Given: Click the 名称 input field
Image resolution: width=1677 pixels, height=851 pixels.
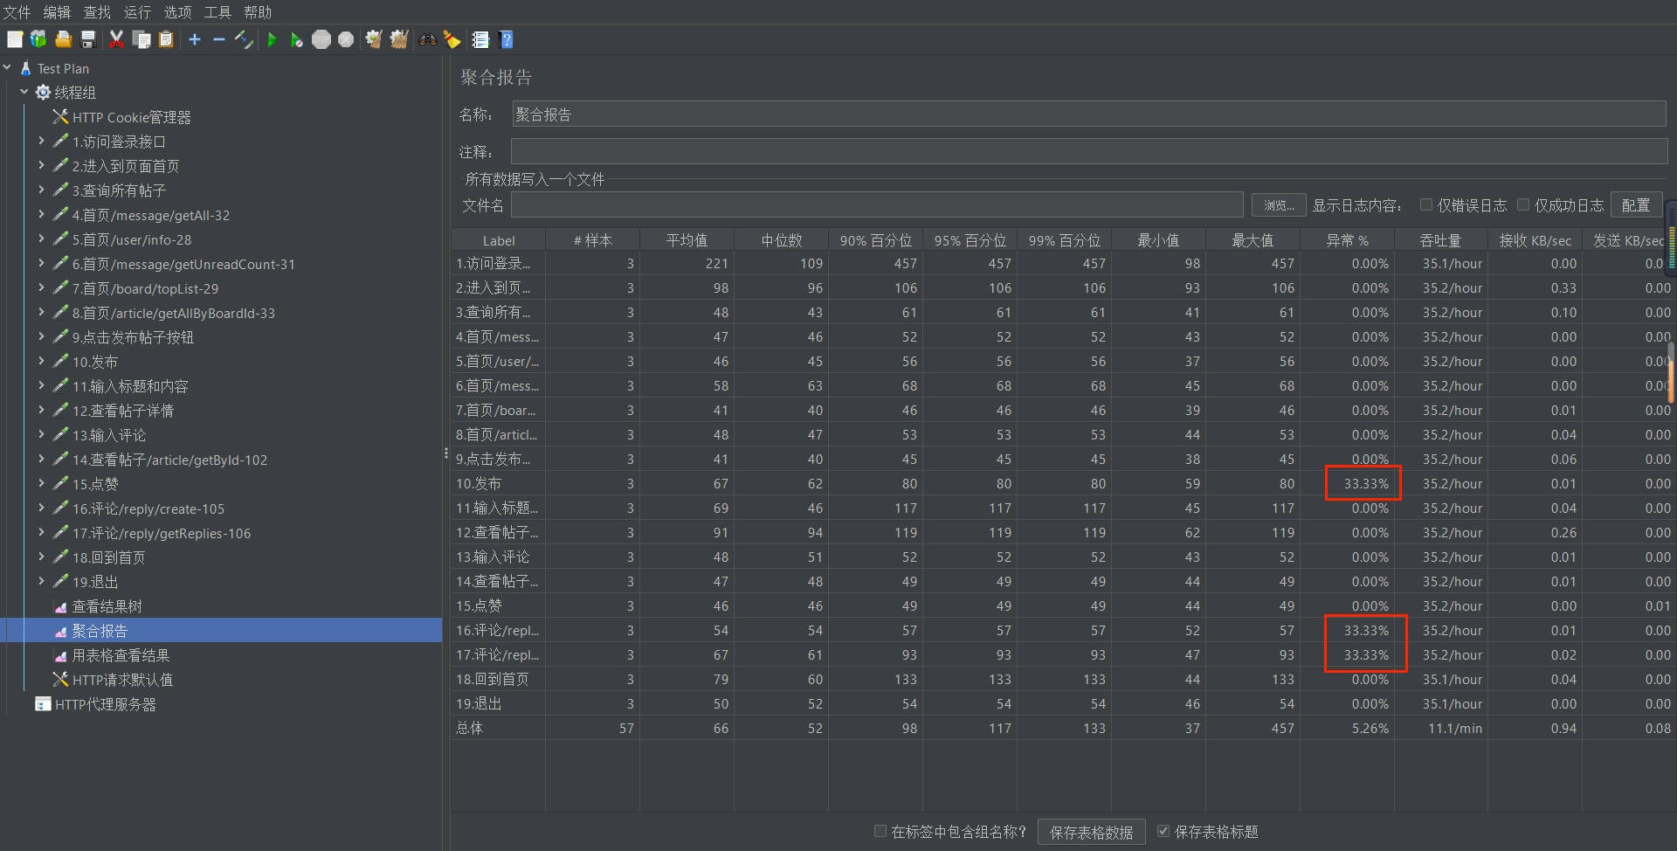Looking at the screenshot, I should click(x=1089, y=114).
